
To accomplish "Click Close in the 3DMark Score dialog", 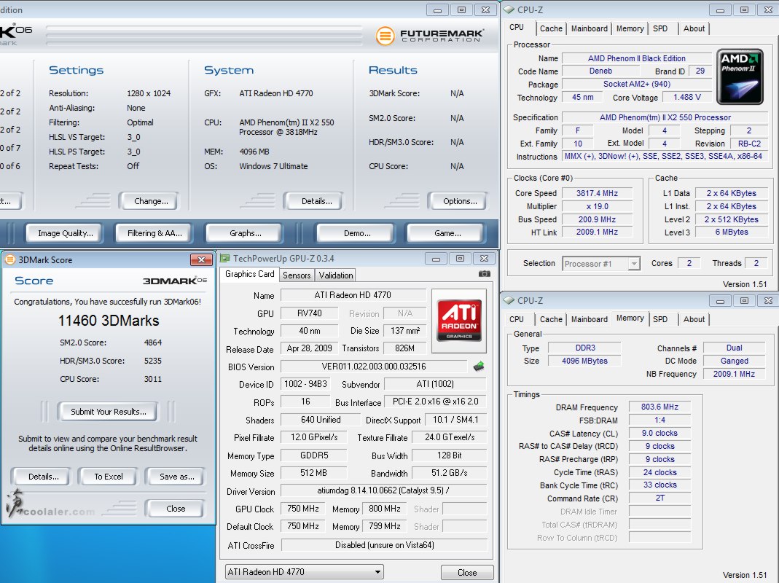I will click(176, 509).
